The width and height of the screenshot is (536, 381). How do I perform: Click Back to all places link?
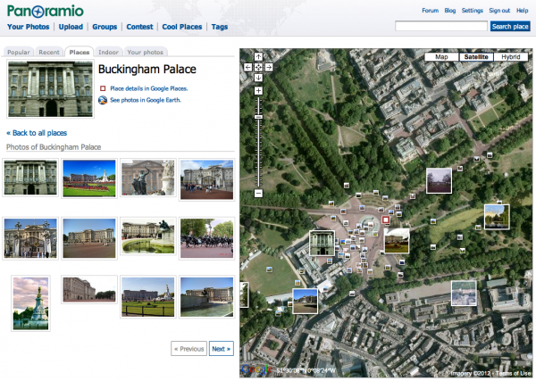click(x=35, y=132)
